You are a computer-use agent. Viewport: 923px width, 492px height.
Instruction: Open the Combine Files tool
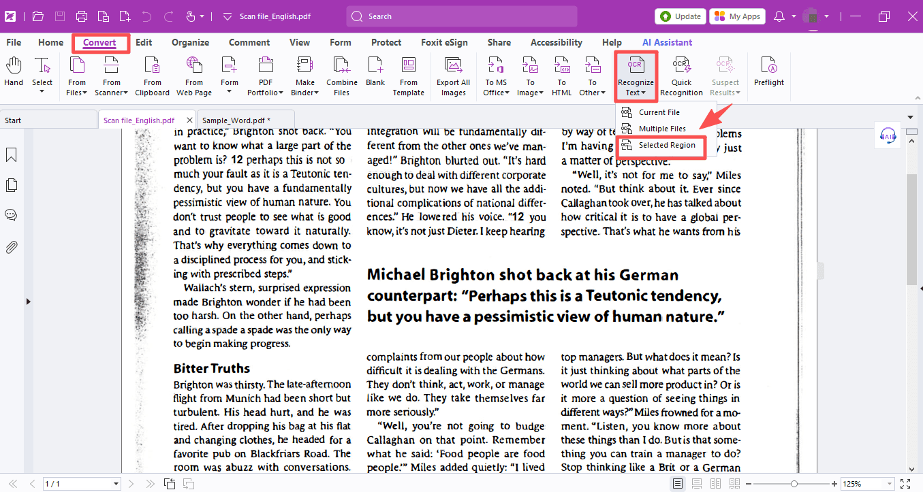(x=342, y=76)
